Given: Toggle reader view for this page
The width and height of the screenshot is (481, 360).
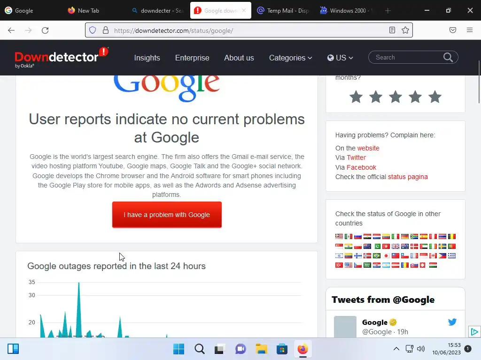Looking at the screenshot, I should 392,30.
